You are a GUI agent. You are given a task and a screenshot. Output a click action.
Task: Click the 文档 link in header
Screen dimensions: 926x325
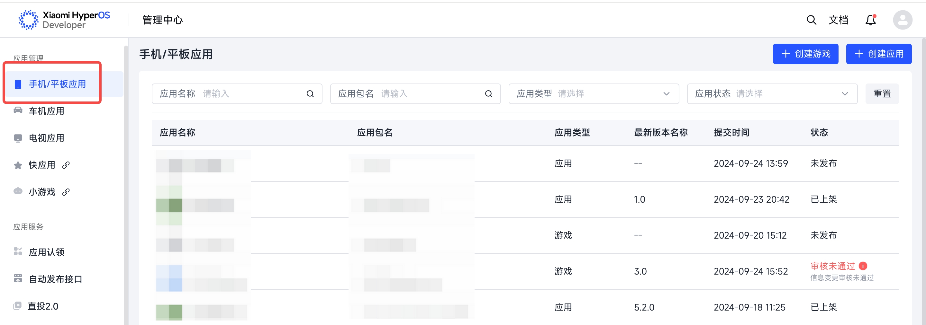coord(838,20)
